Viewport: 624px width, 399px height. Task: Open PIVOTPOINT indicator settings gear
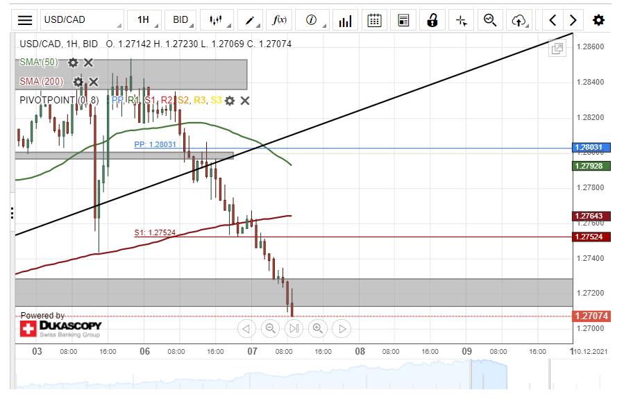point(230,101)
